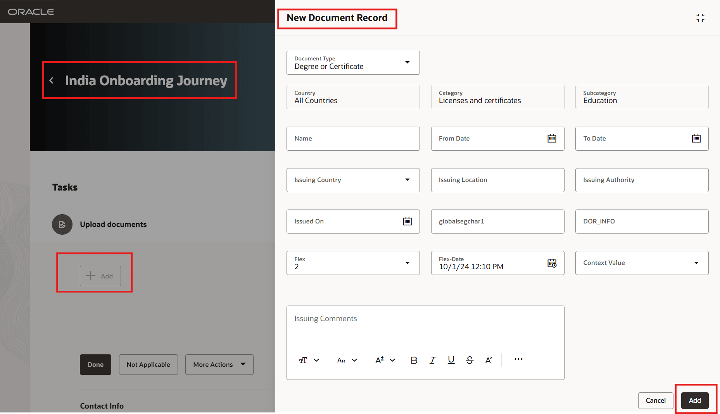Click the Oracle logo
This screenshot has width=720, height=414.
click(x=31, y=12)
